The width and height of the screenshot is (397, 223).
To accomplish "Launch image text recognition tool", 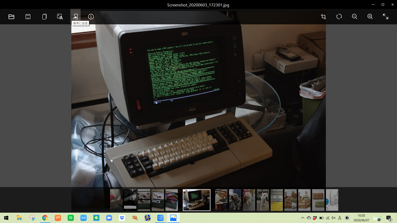I will tap(60, 17).
